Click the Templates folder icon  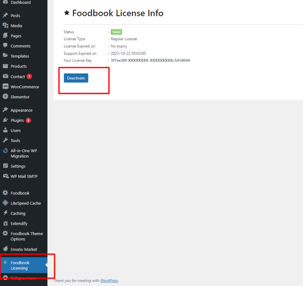(5, 56)
